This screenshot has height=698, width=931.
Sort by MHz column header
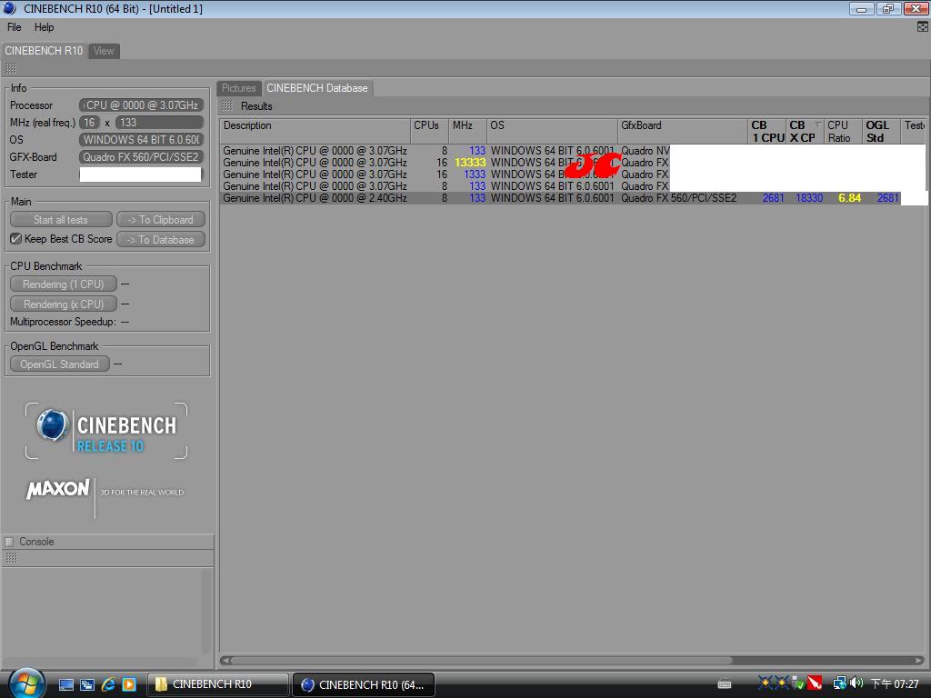[467, 131]
